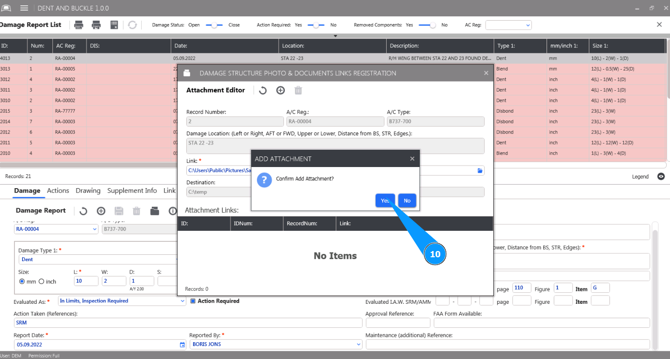
Task: Select the inch size radio button
Action: point(41,282)
